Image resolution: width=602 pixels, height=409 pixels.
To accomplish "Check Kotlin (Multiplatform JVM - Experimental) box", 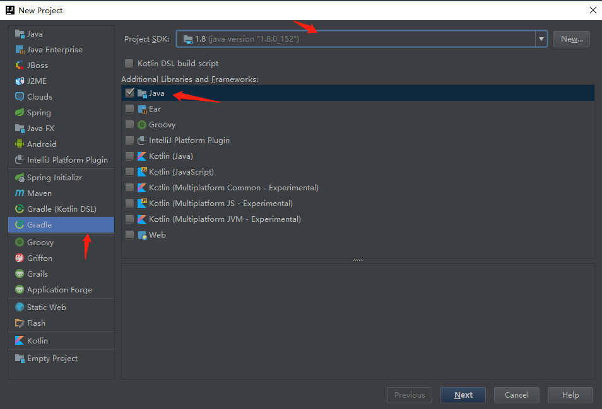I will point(130,219).
